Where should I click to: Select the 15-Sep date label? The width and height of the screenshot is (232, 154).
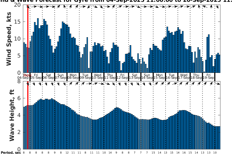coord(159,78)
